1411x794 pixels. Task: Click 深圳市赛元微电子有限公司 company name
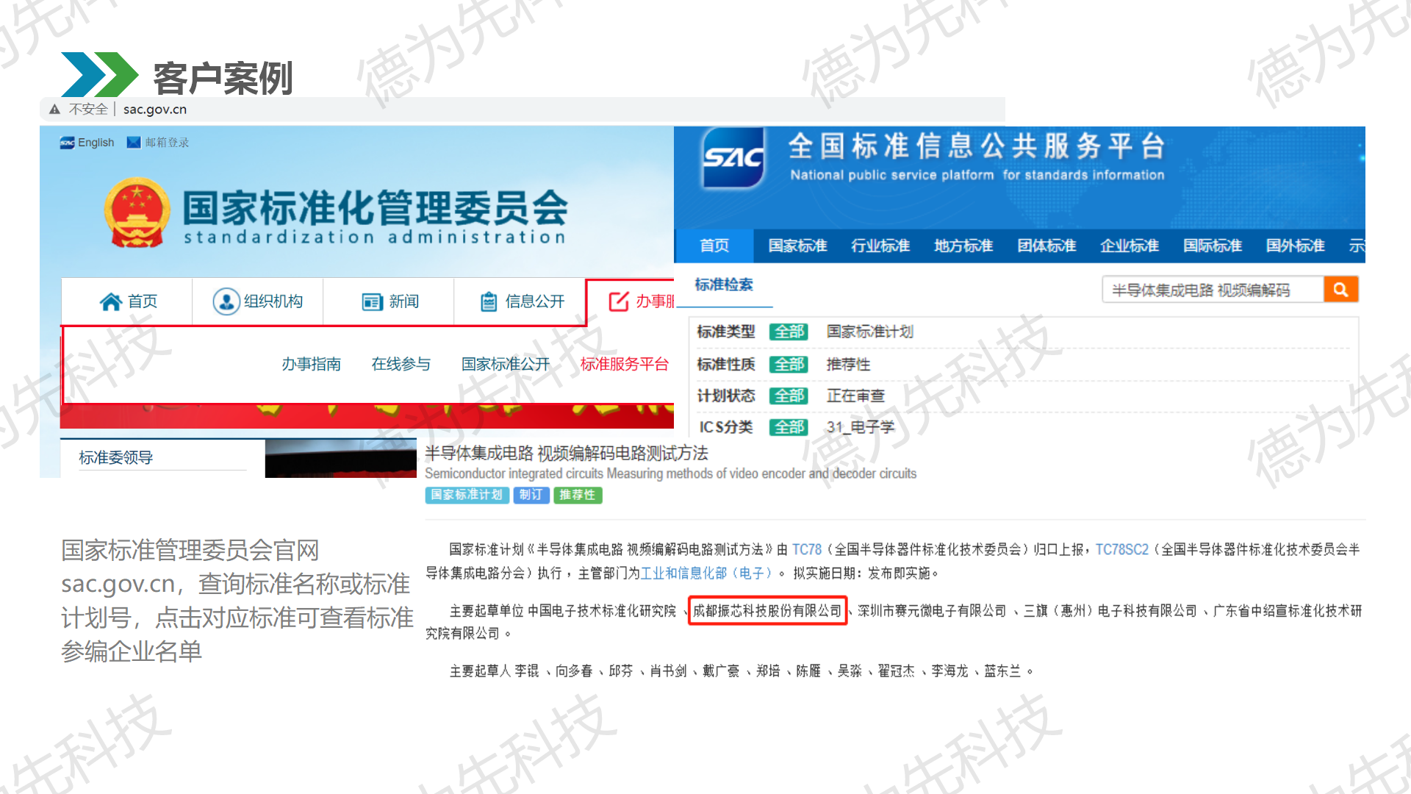[932, 611]
